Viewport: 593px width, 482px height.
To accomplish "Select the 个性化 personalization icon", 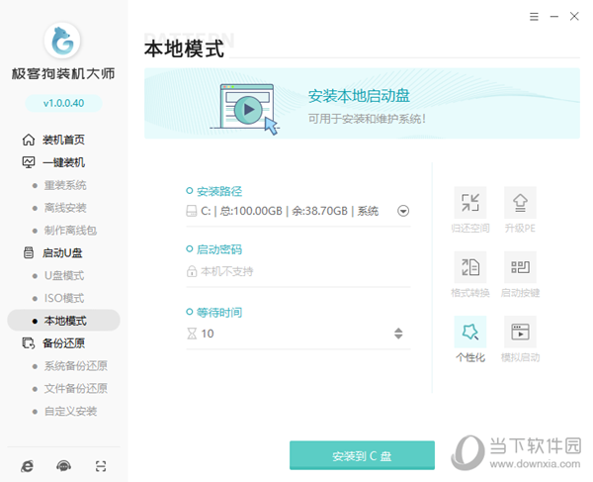I will pyautogui.click(x=470, y=332).
